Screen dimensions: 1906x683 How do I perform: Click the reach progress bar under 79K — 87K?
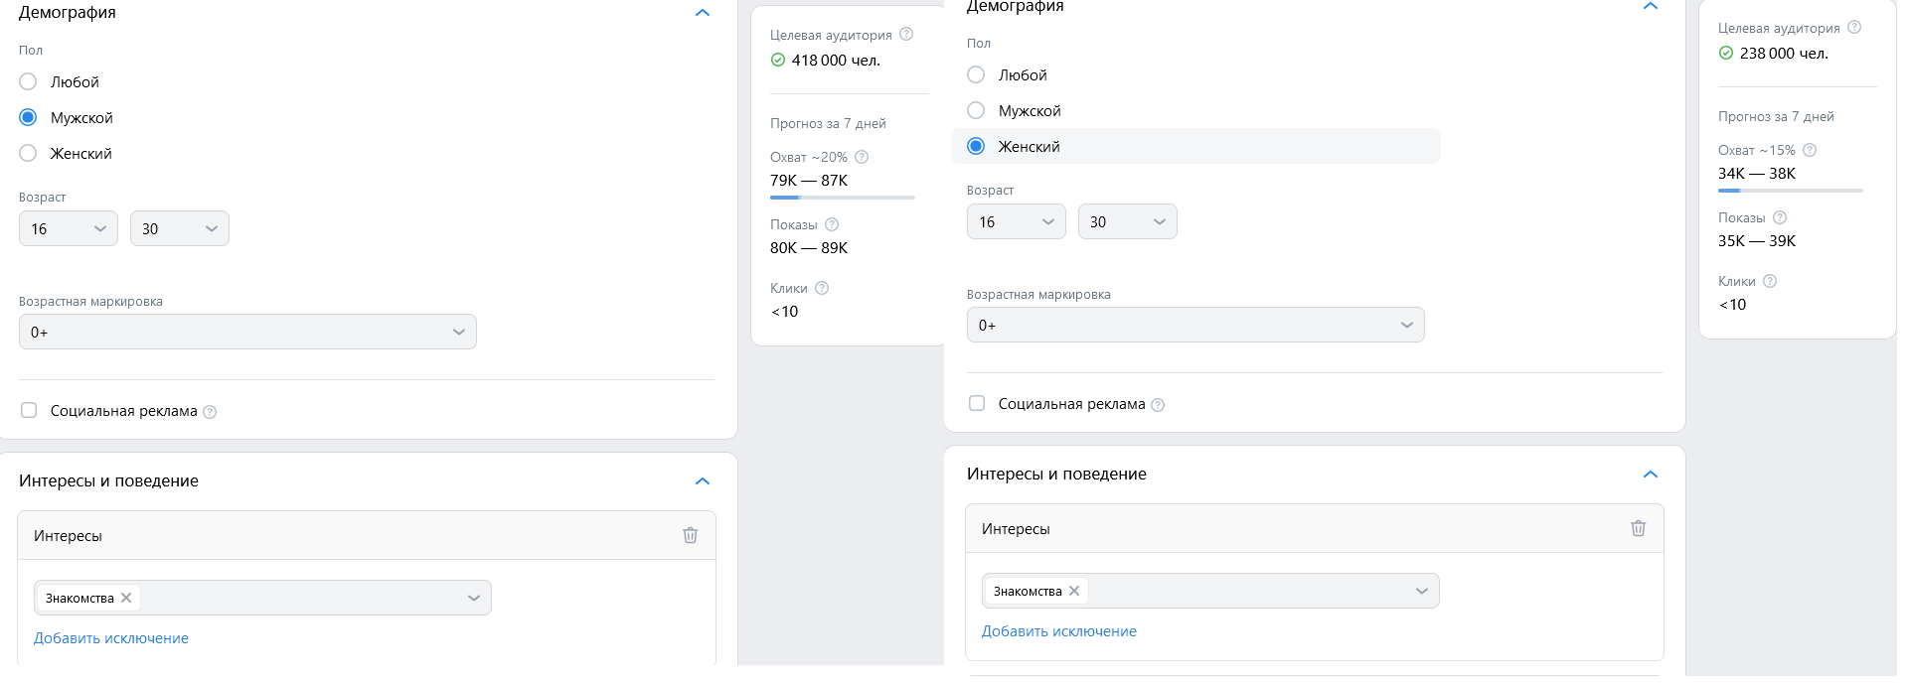point(842,198)
